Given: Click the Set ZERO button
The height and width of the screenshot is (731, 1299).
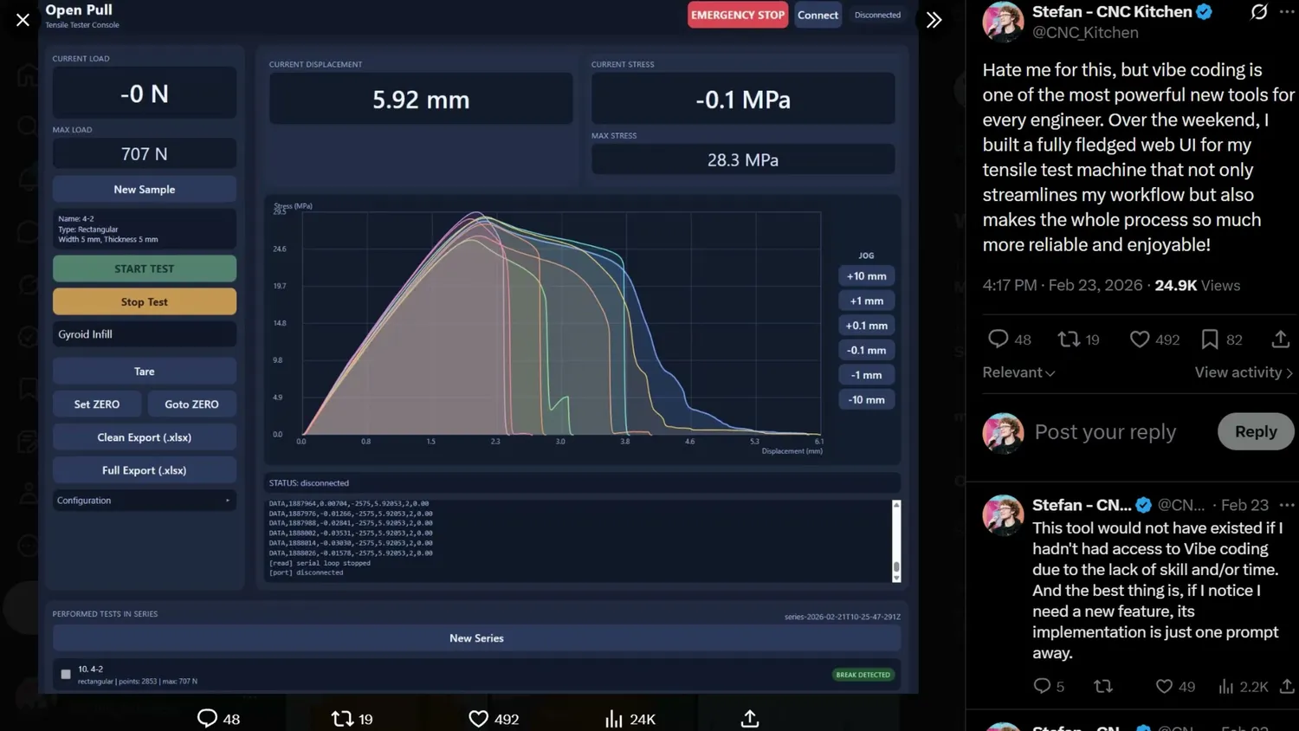Looking at the screenshot, I should 97,404.
